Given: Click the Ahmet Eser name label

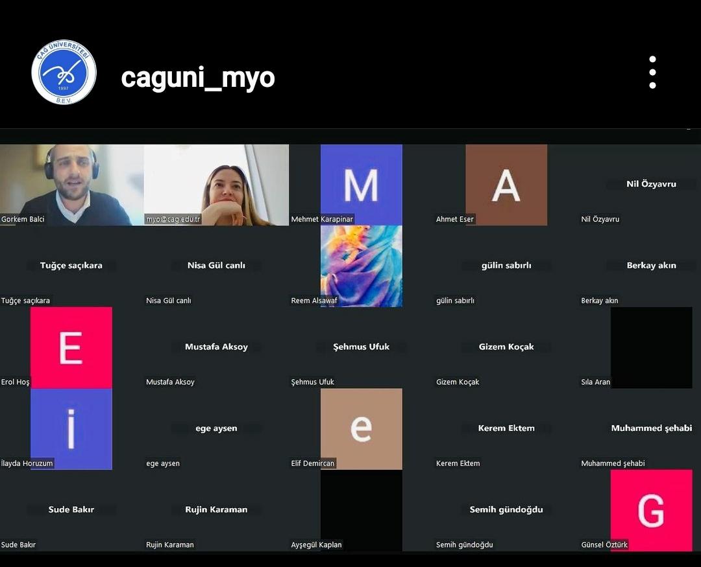Looking at the screenshot, I should pyautogui.click(x=454, y=219).
